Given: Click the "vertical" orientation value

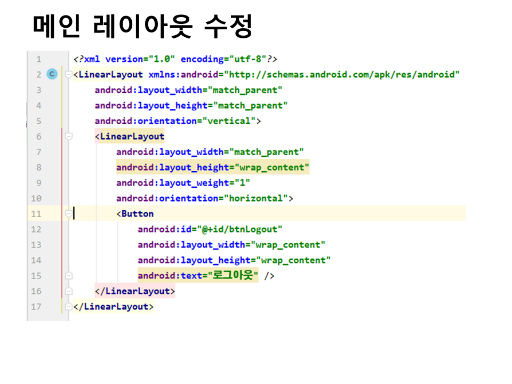Looking at the screenshot, I should (226, 121).
